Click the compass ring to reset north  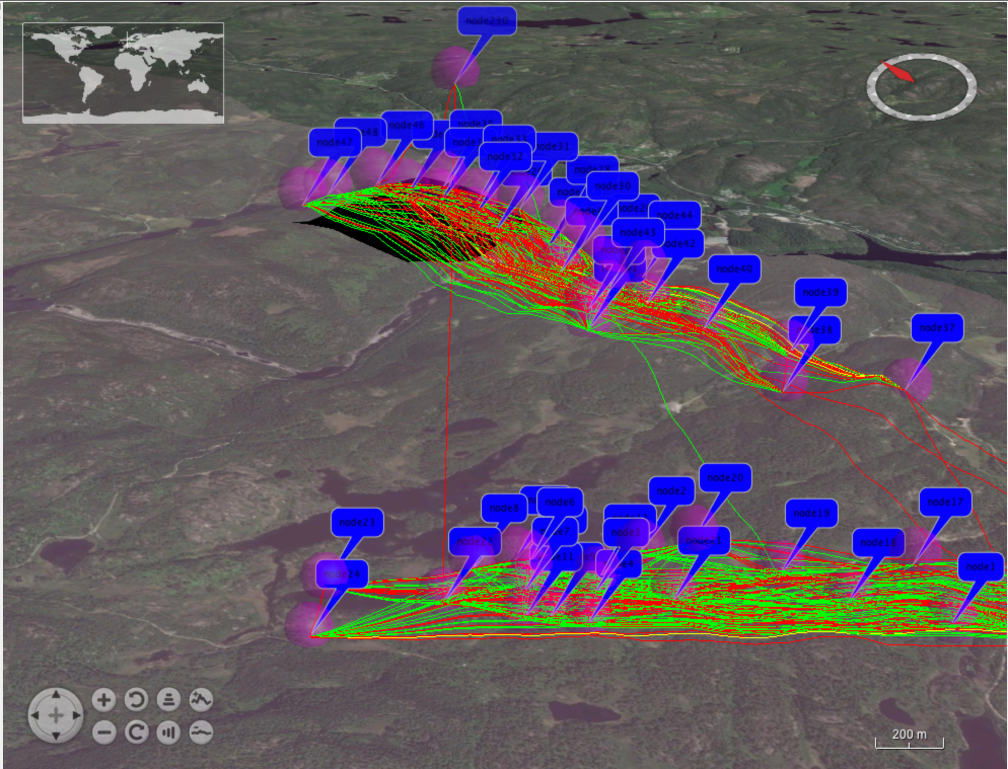tap(921, 87)
